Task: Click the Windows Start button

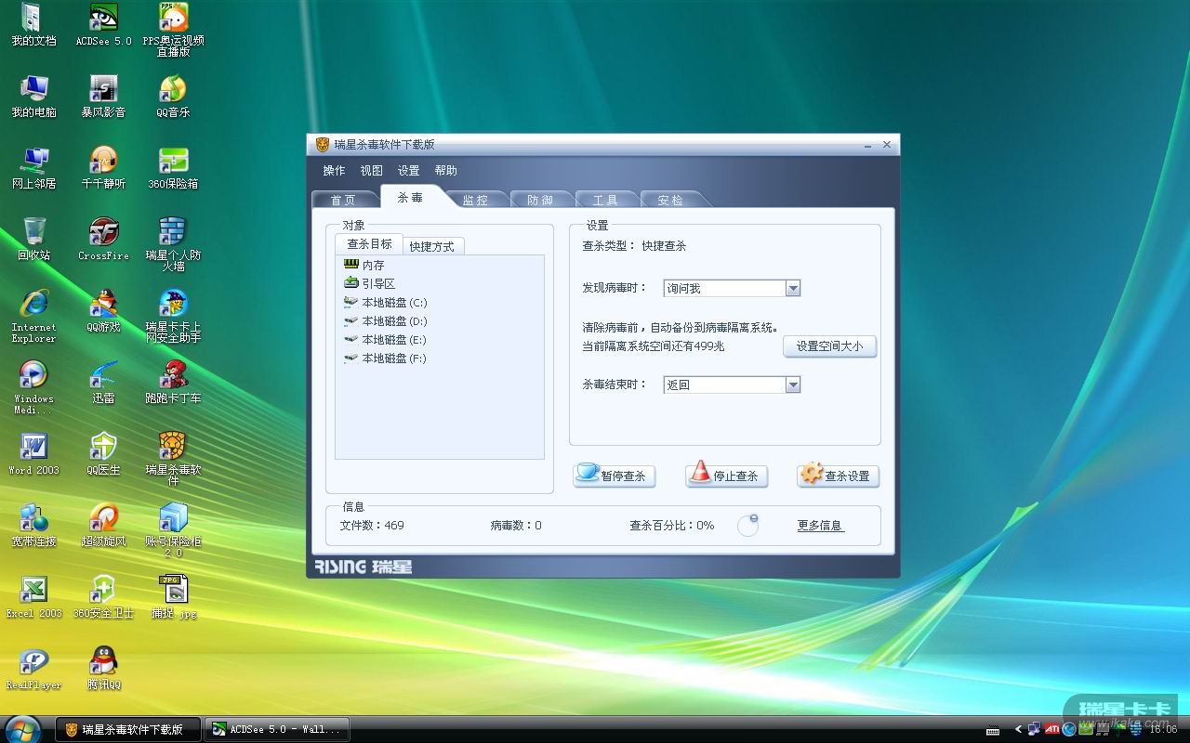Action: pyautogui.click(x=21, y=728)
